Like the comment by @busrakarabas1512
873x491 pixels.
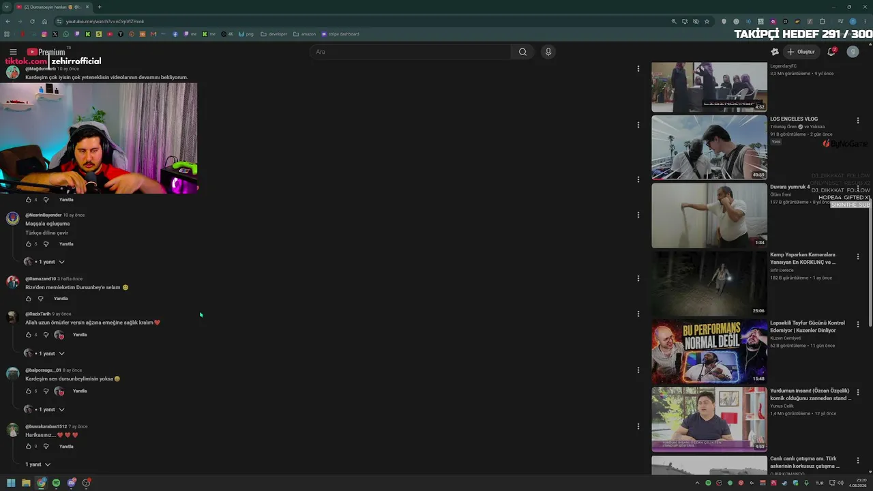29,447
